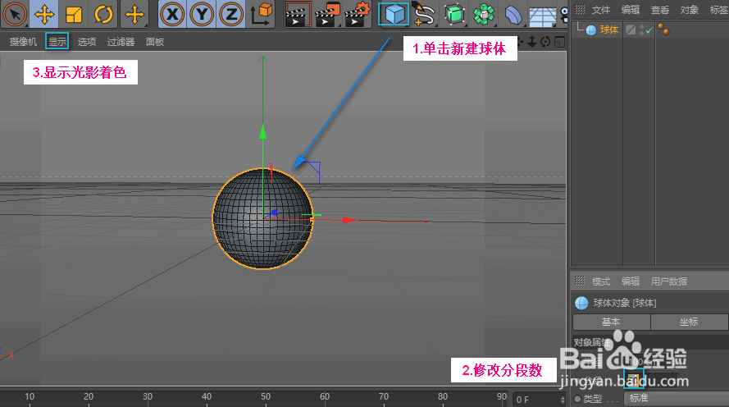Open the 类型 dropdown showing 标准
The image size is (729, 407).
(x=677, y=399)
